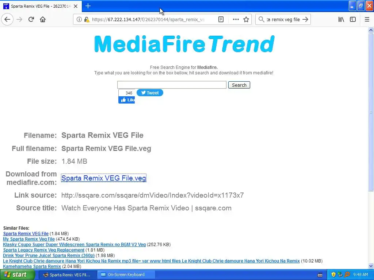Screen dimensions: 374x280
Task: Submit search bar query with arrow
Action: coord(305,20)
